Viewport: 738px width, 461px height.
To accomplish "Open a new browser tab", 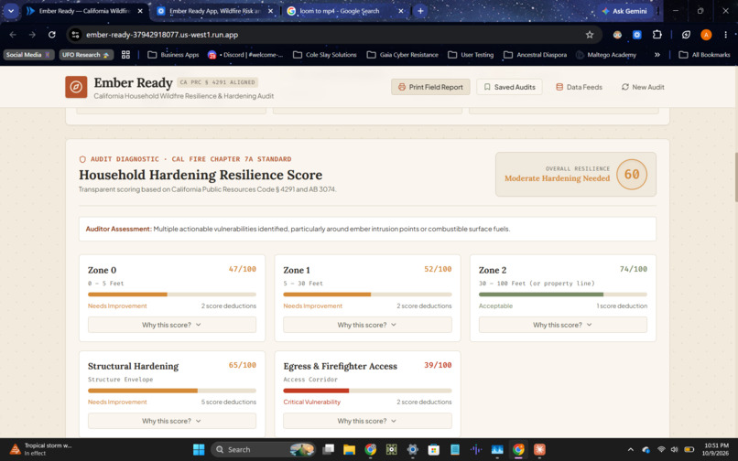I will 420,11.
